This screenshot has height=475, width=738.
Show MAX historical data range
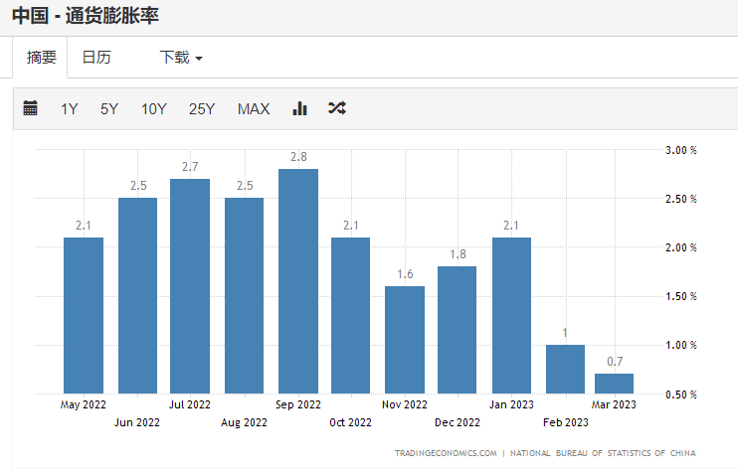click(x=254, y=109)
